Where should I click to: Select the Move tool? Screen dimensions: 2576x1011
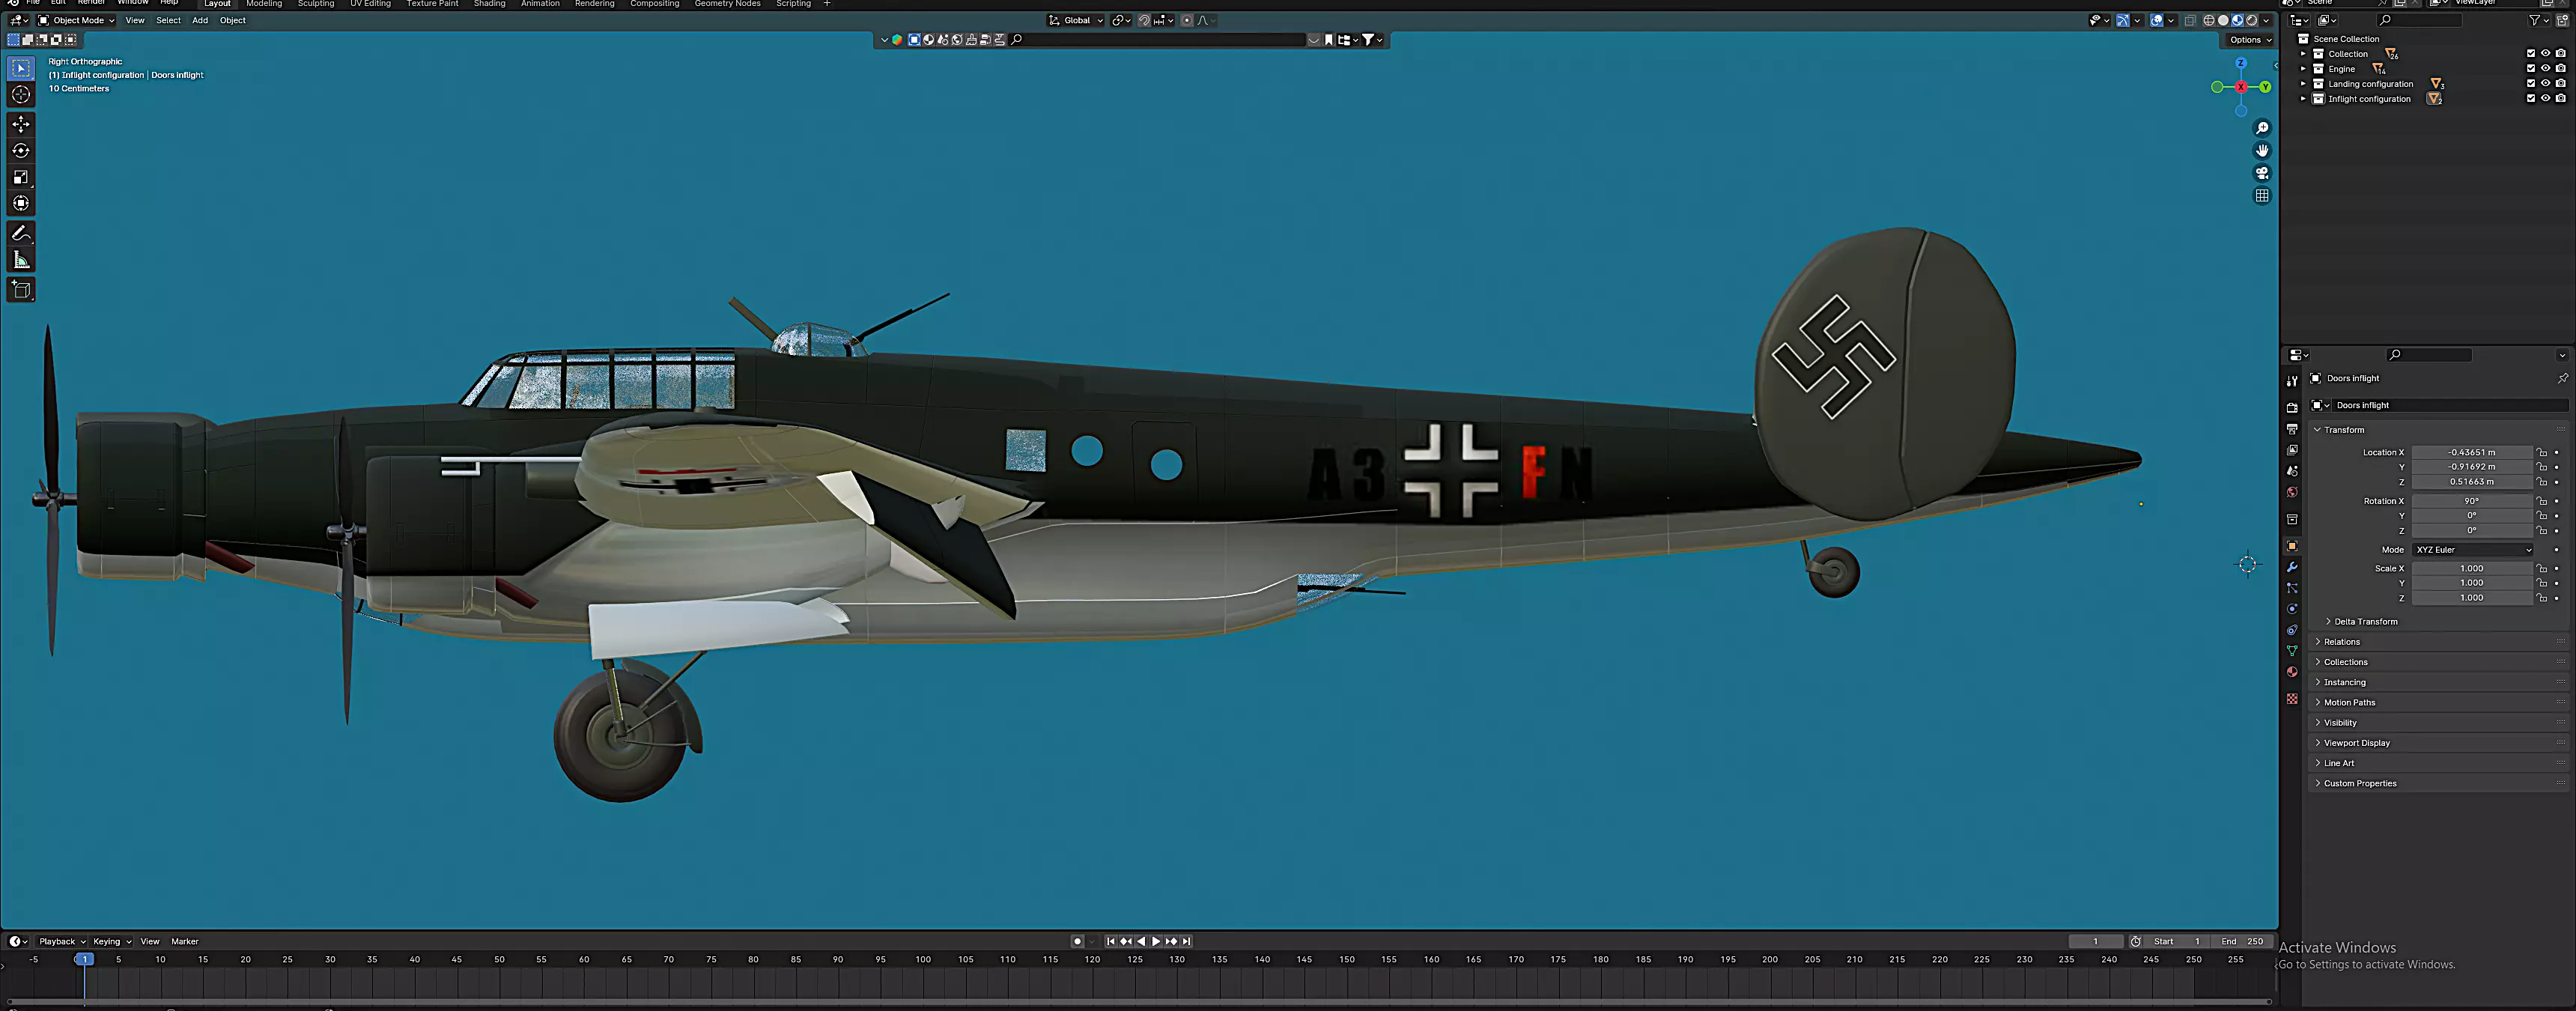point(21,124)
